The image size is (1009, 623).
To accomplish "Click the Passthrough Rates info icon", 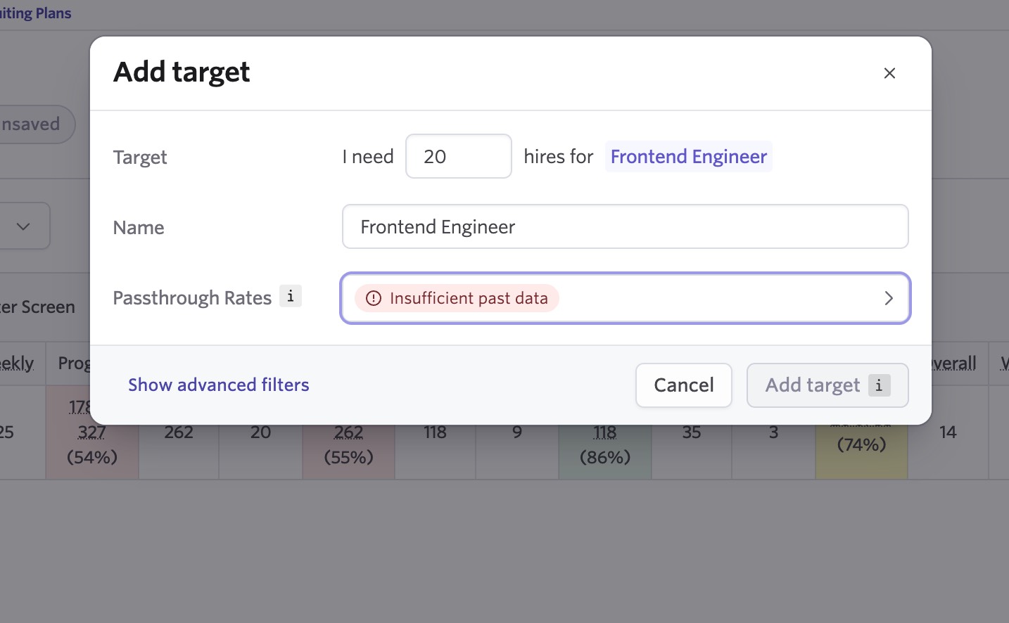I will (x=291, y=296).
